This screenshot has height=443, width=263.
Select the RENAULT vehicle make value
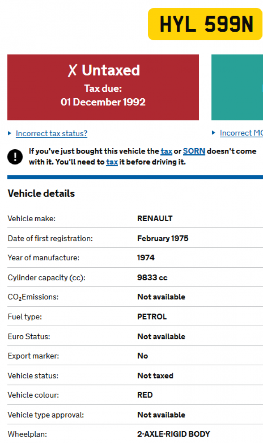click(x=155, y=219)
